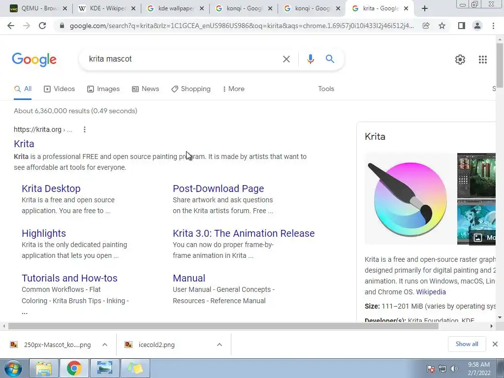Open Wikipedia link in Krita panel
This screenshot has height=378, width=504.
click(431, 292)
